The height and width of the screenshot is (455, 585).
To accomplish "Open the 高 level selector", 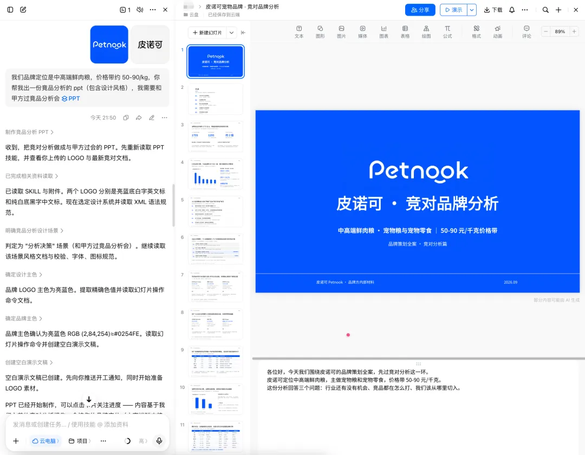I will [x=143, y=441].
